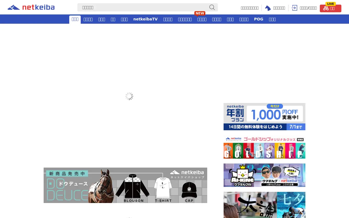Click the netkeiba logo in the header
The height and width of the screenshot is (218, 349).
click(31, 7)
